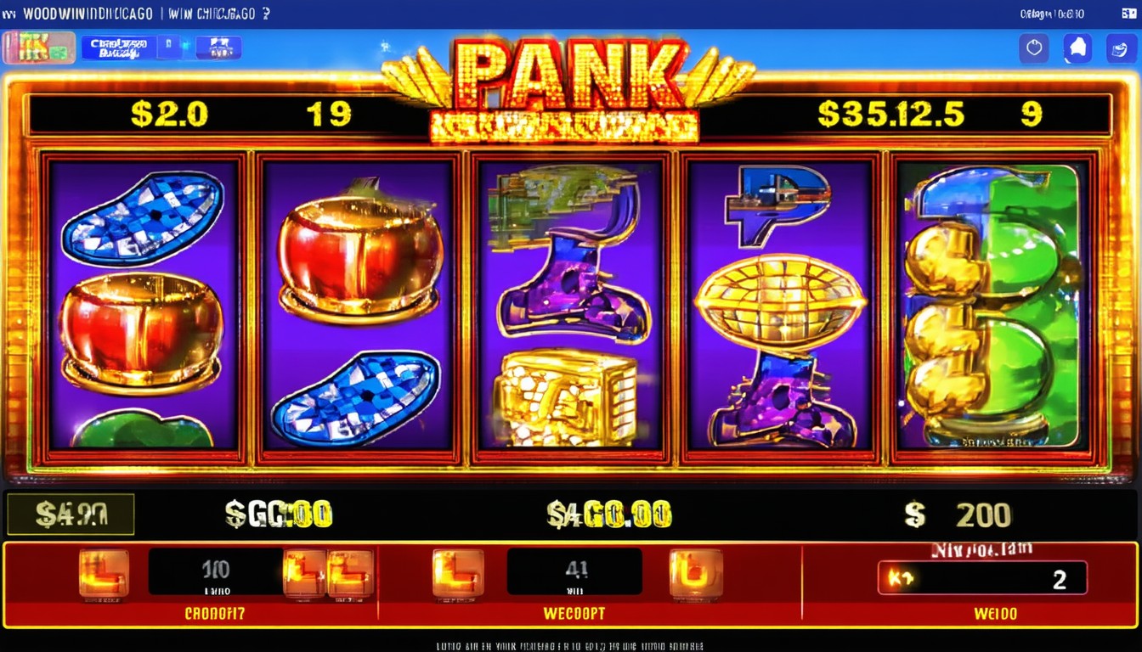Click the orange button left of the 41 display

pyautogui.click(x=458, y=573)
